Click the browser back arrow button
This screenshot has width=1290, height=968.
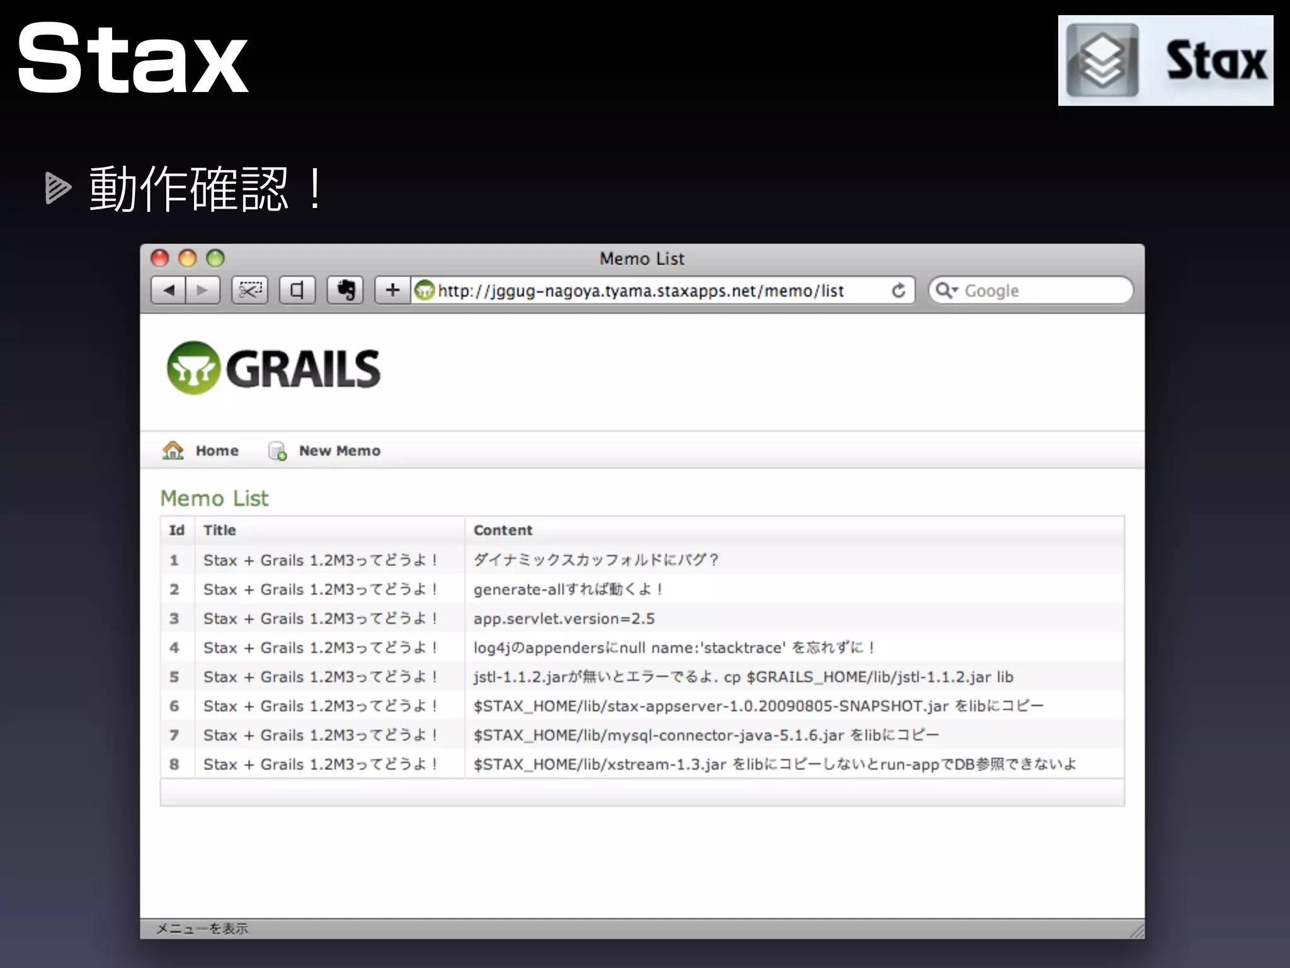coord(169,291)
